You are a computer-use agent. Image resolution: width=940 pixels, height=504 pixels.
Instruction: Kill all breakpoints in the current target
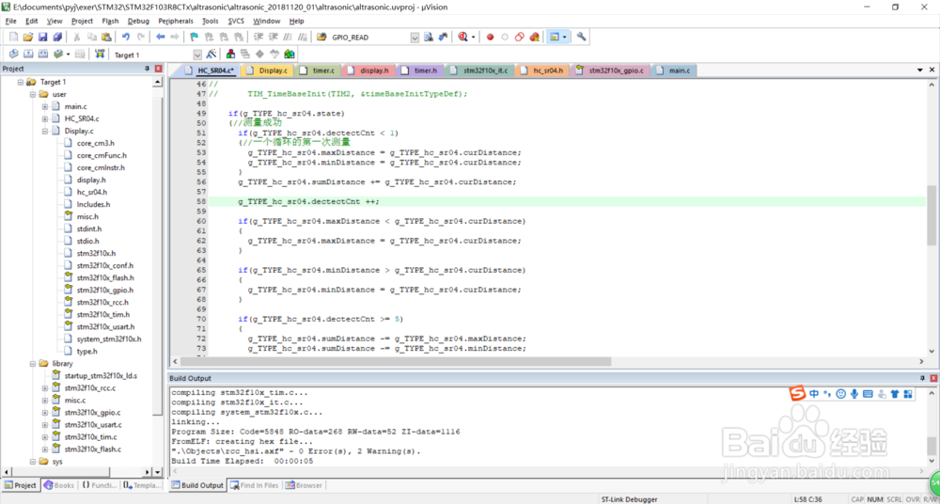[534, 38]
